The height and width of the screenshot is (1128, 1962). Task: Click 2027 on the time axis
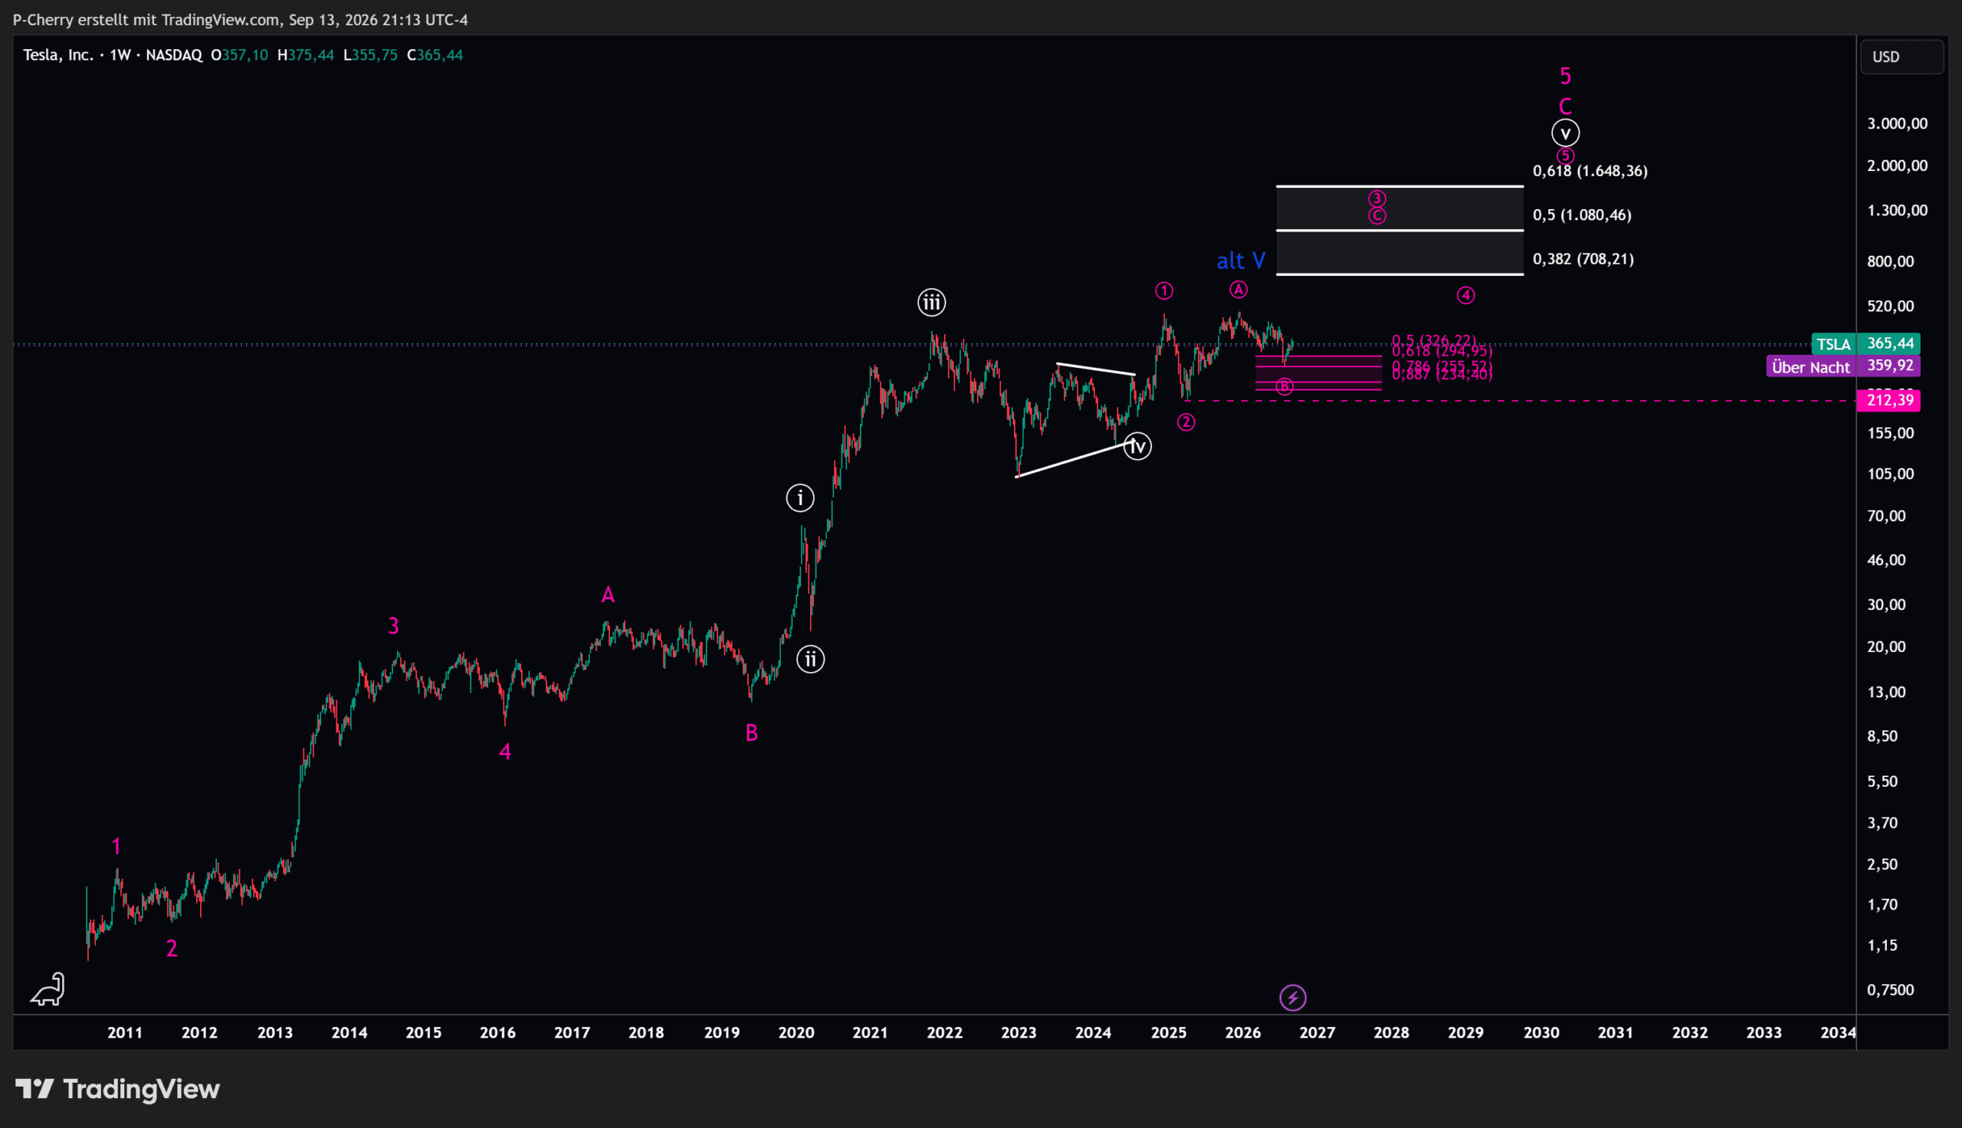click(x=1317, y=1033)
